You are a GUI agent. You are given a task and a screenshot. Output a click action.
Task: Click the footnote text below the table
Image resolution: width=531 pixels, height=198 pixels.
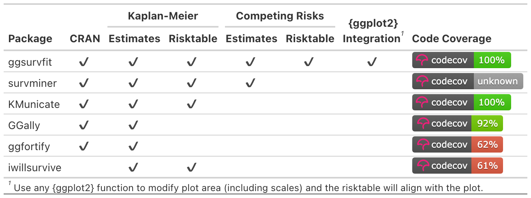pos(248,188)
